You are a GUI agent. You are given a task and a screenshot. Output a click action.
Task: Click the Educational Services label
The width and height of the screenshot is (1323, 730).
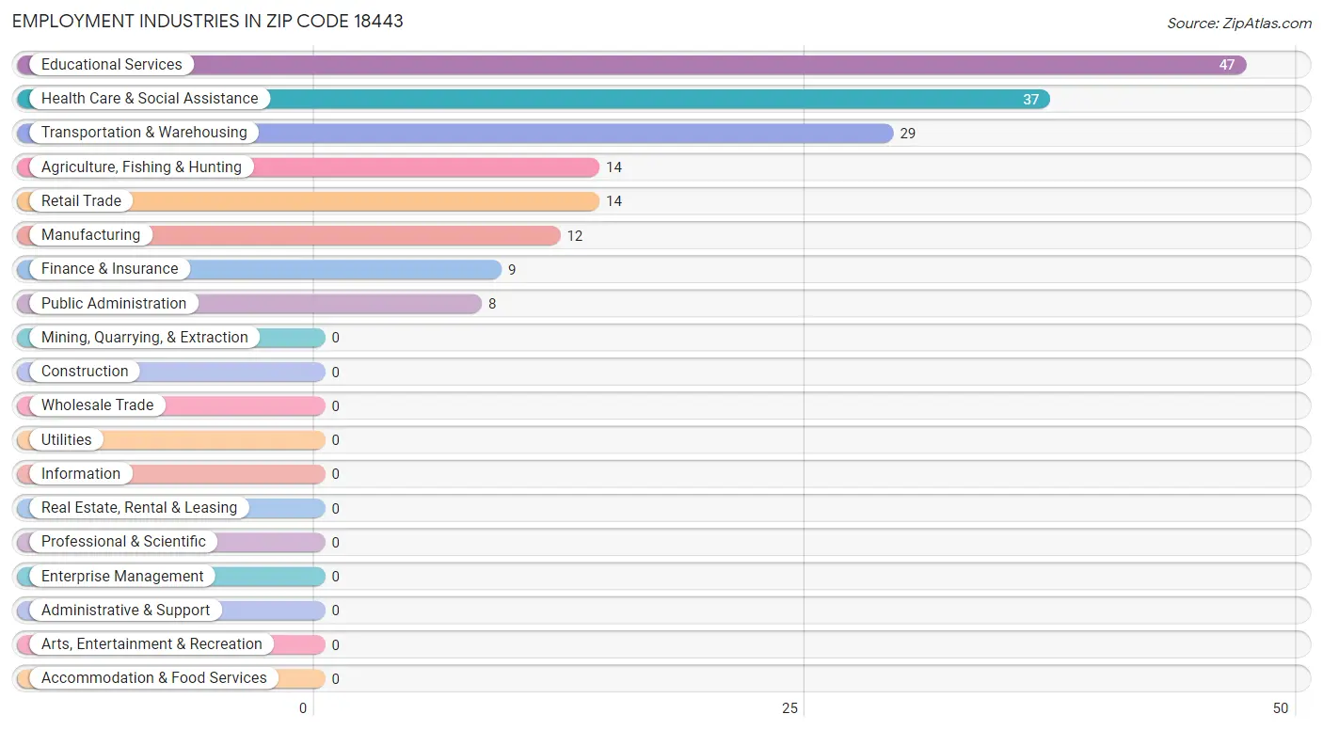pos(112,65)
